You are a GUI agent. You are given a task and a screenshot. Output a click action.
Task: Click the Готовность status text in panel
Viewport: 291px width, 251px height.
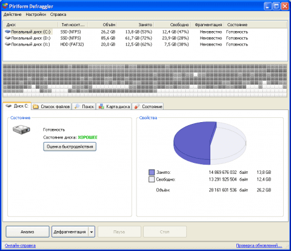click(54, 129)
